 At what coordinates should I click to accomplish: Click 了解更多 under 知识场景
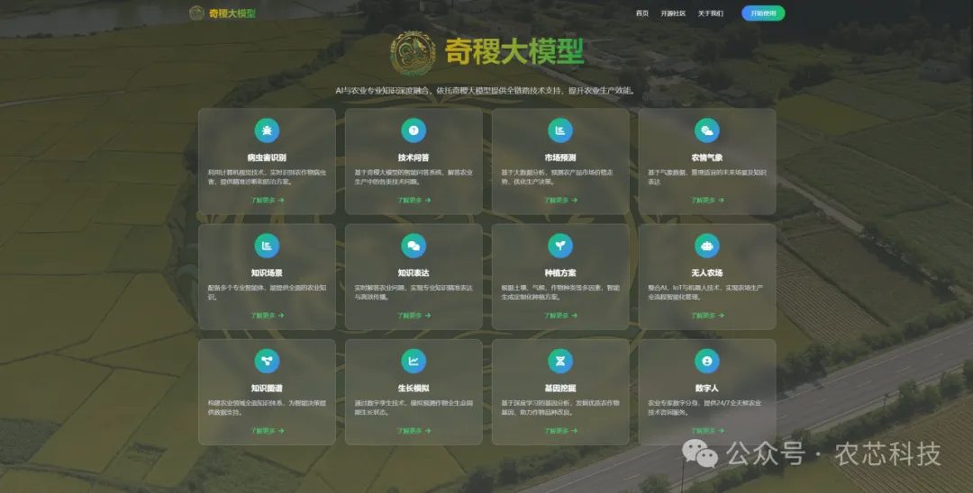(268, 315)
